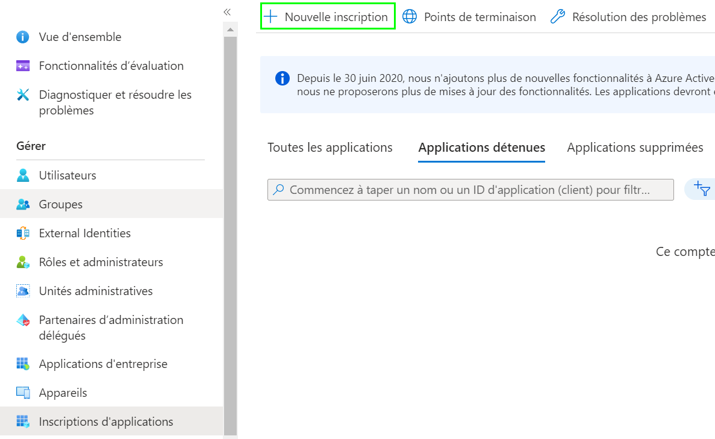Open the add filter icon beside the search box
This screenshot has width=715, height=439.
coord(701,189)
